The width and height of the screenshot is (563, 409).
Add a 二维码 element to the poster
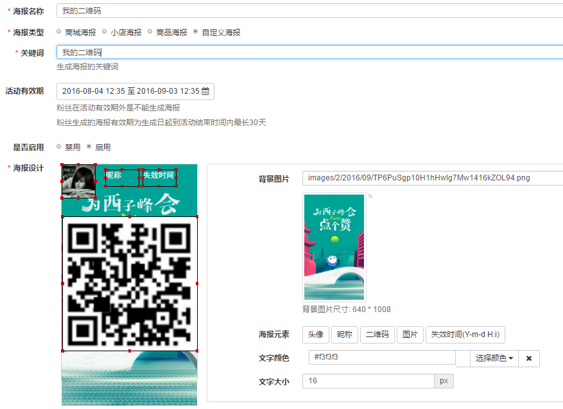tap(377, 335)
